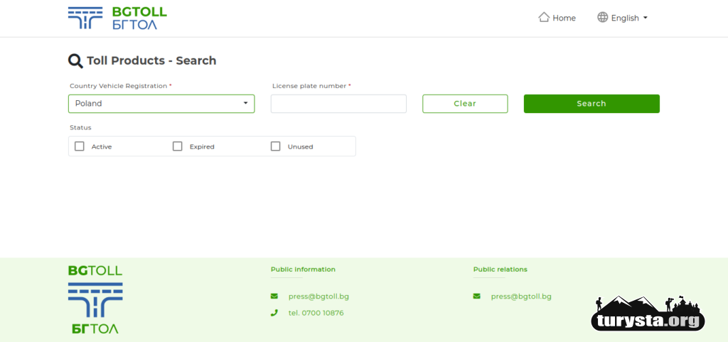Click the magnifier icon beside Toll Products
This screenshot has height=342, width=728.
(75, 61)
